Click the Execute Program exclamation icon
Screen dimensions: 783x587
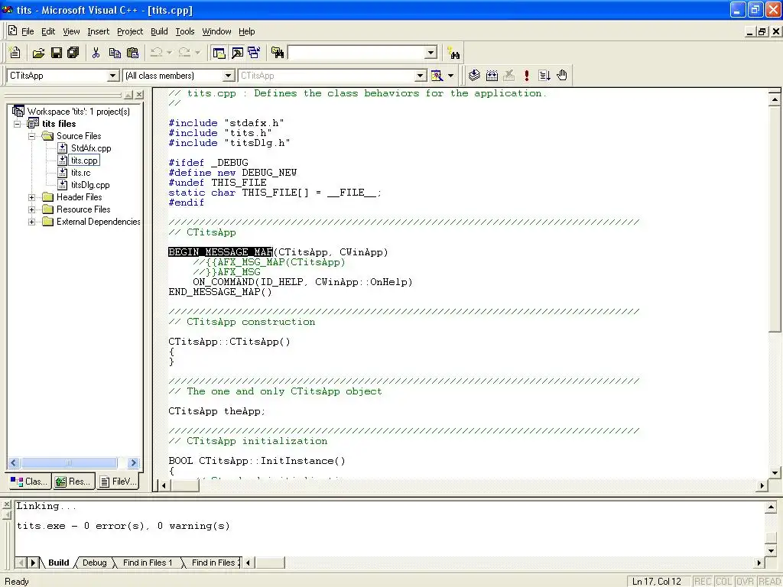(x=526, y=76)
